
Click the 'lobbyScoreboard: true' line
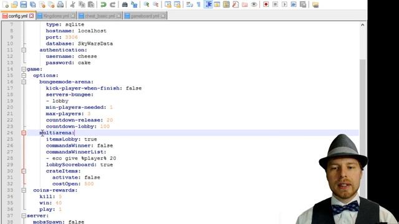click(79, 164)
